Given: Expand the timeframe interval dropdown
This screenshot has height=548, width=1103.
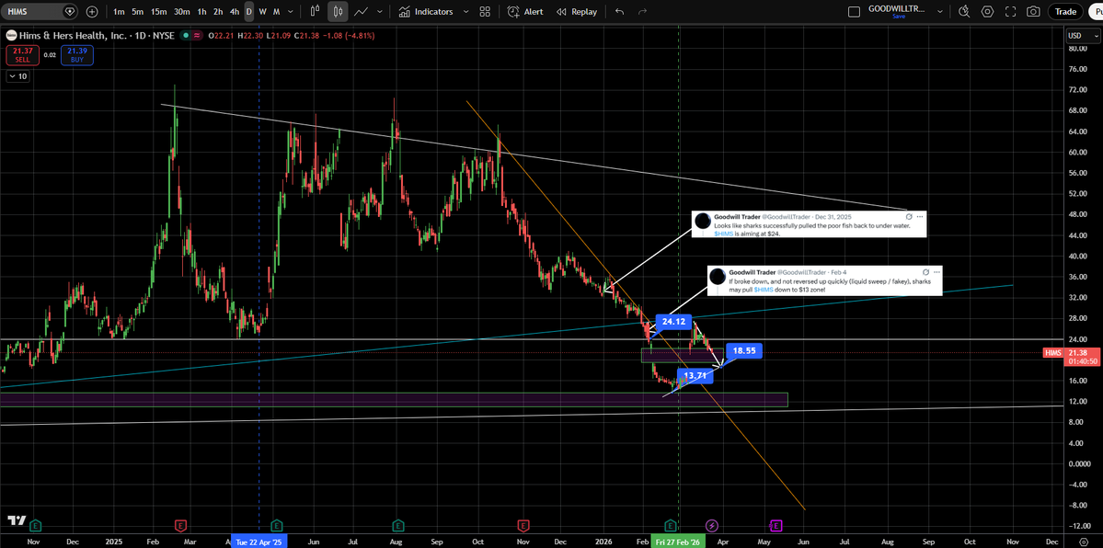Looking at the screenshot, I should click(291, 12).
